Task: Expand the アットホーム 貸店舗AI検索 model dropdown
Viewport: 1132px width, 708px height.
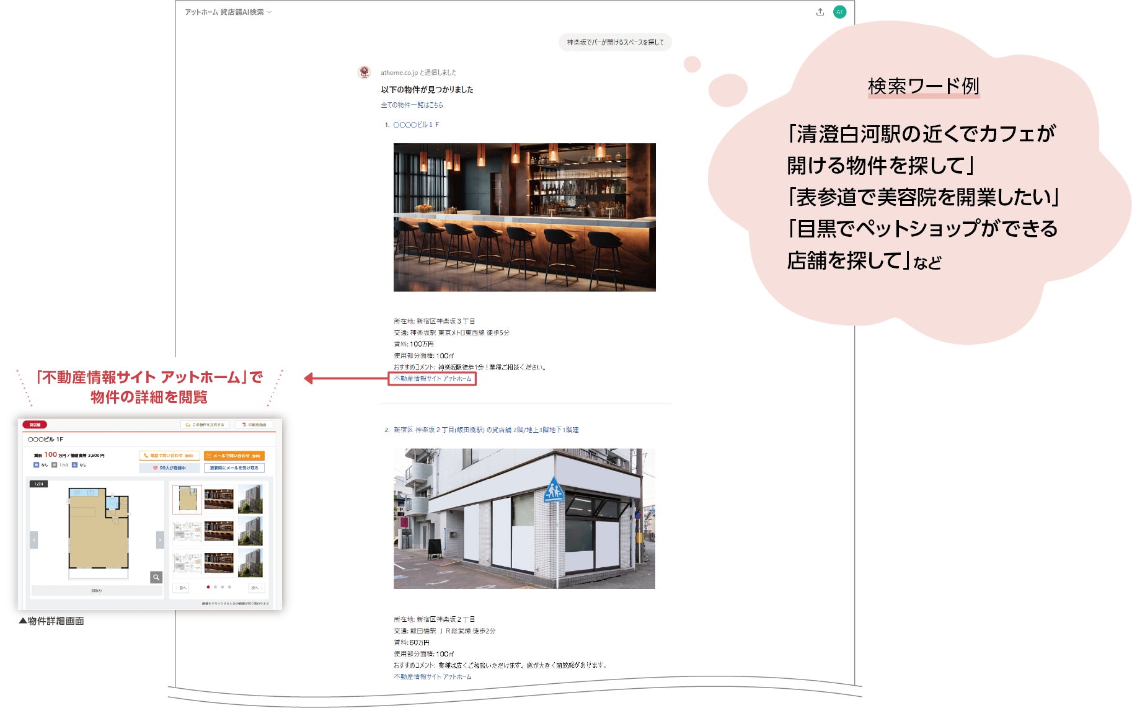Action: [228, 12]
